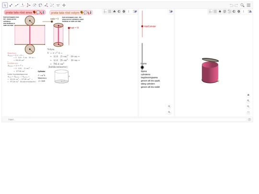The width and height of the screenshot is (259, 194).
Task: Expand the 3D view style bar toggle
Action: tap(250, 11)
